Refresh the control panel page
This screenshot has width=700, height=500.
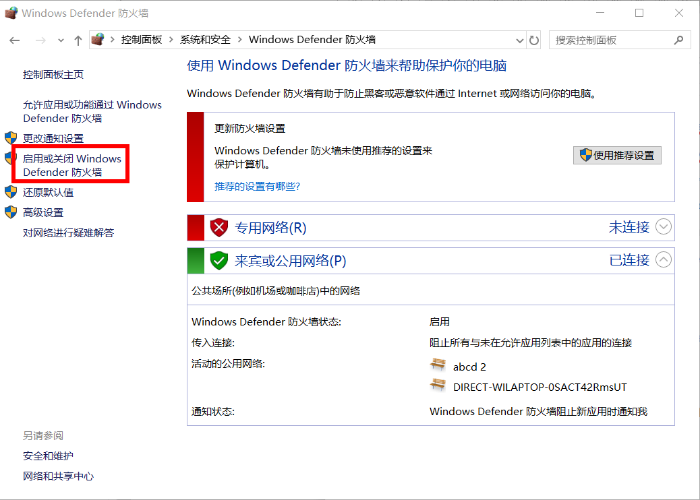tap(534, 40)
